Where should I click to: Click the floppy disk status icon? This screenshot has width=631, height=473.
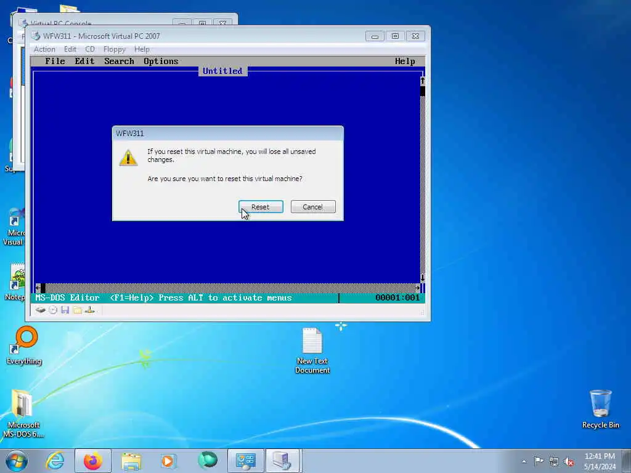(x=65, y=310)
